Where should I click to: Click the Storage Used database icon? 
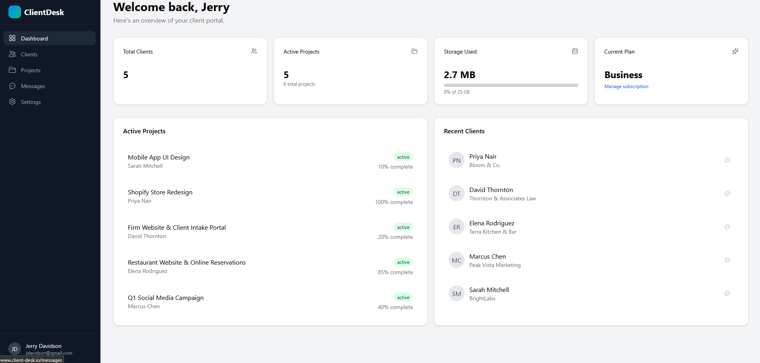[x=575, y=51]
